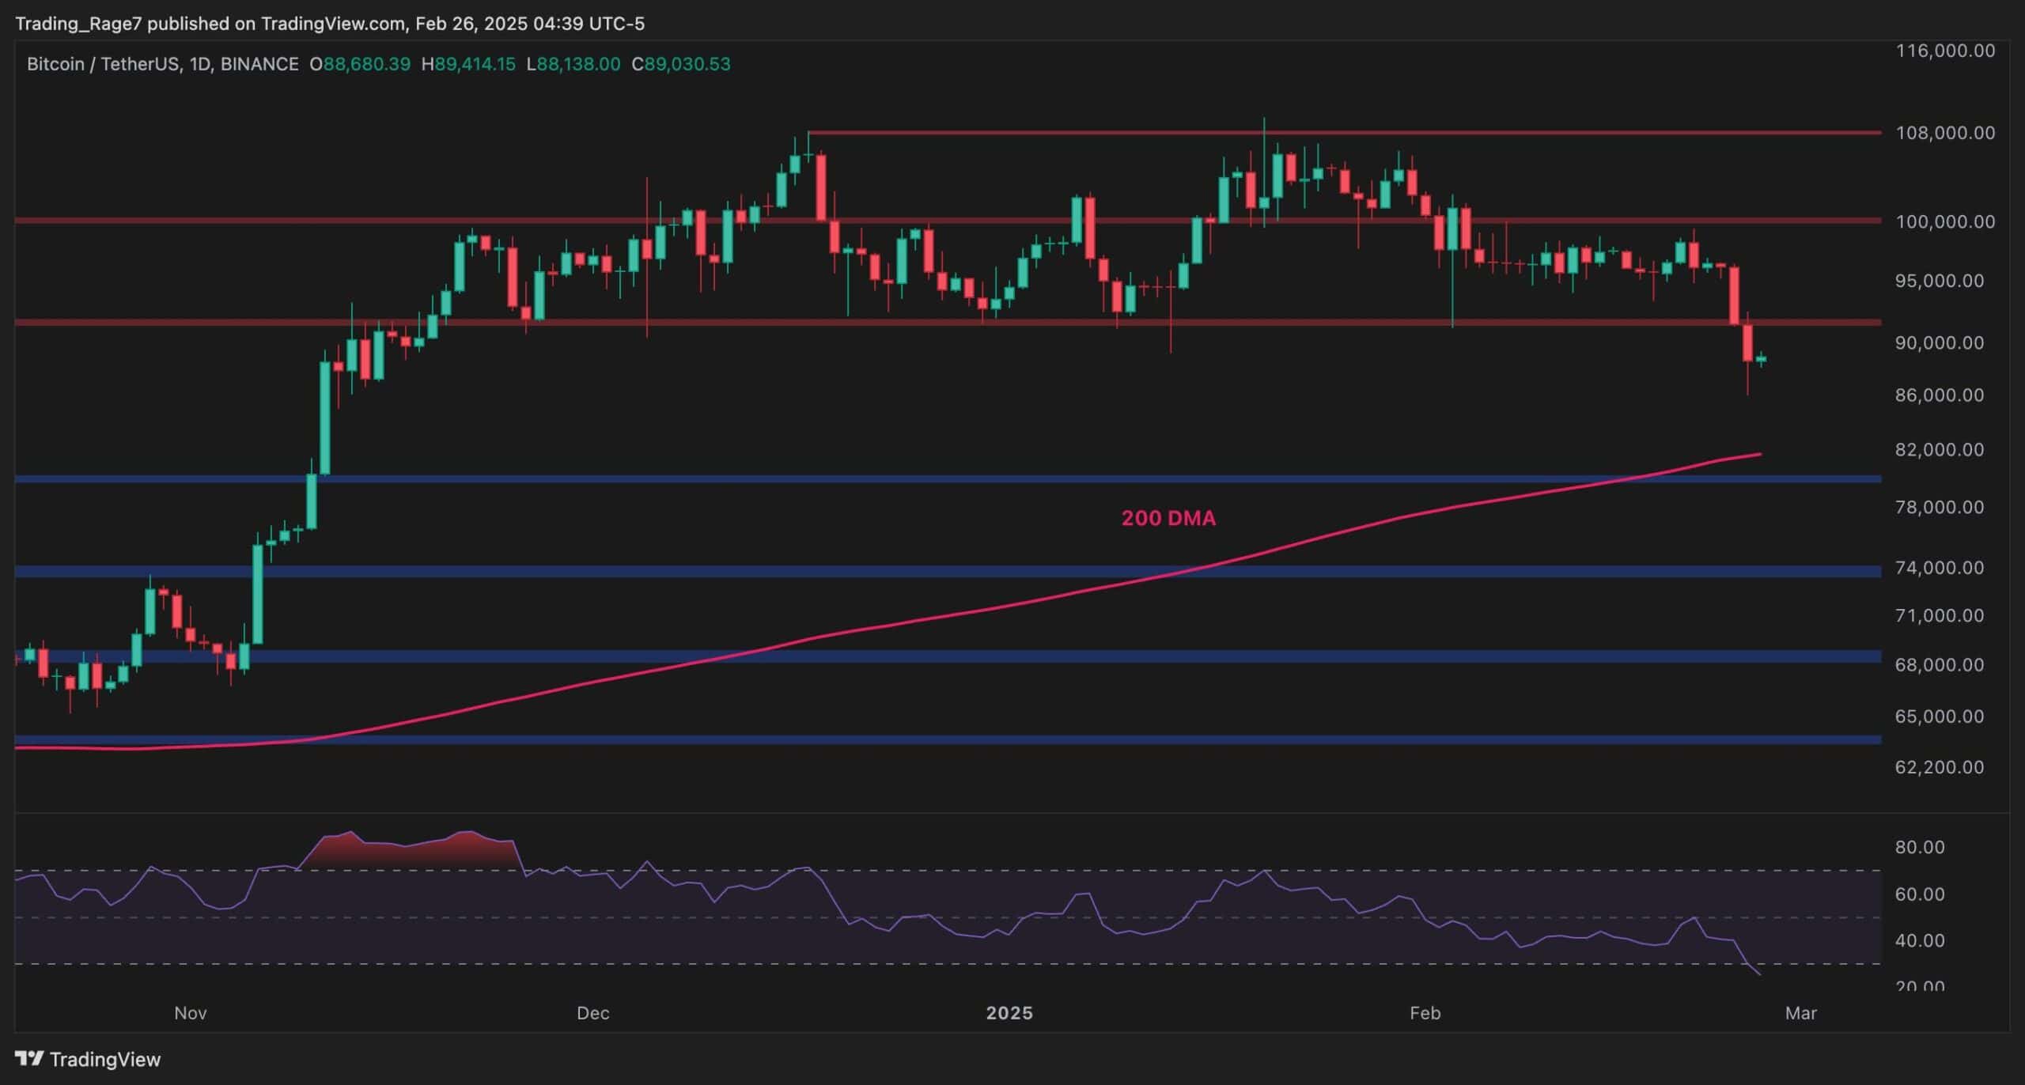
Task: Click the published-by header text
Action: click(330, 24)
